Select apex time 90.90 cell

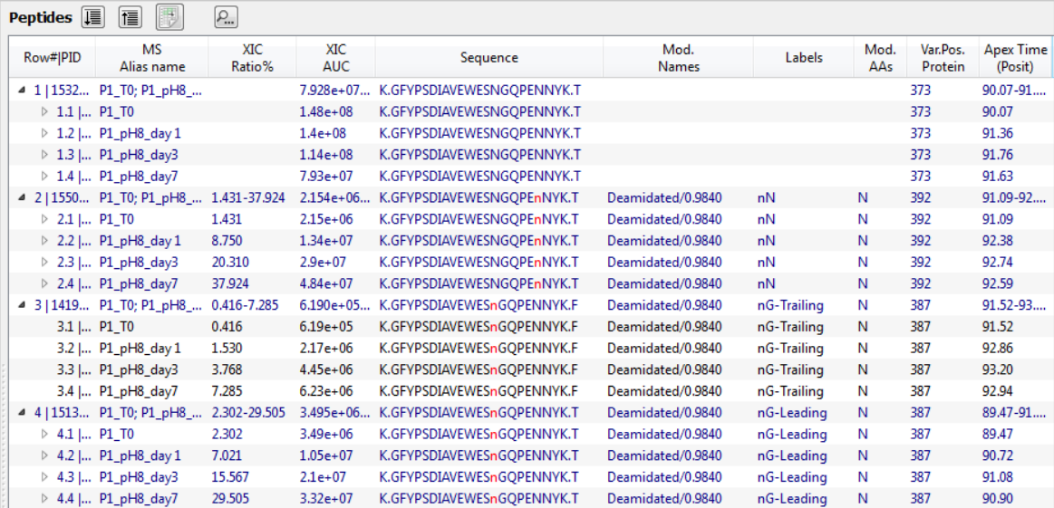(x=997, y=499)
